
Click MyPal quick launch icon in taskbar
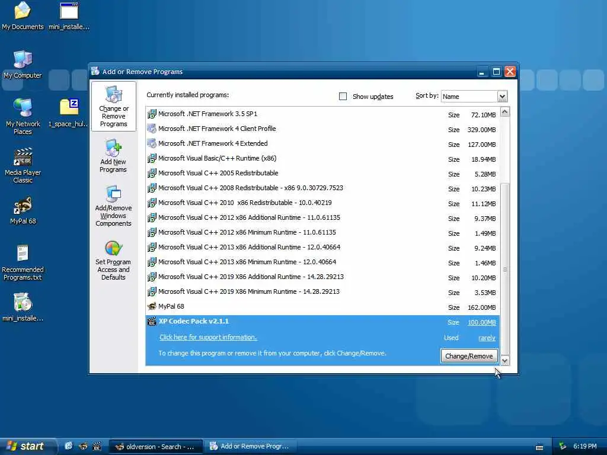pos(83,446)
